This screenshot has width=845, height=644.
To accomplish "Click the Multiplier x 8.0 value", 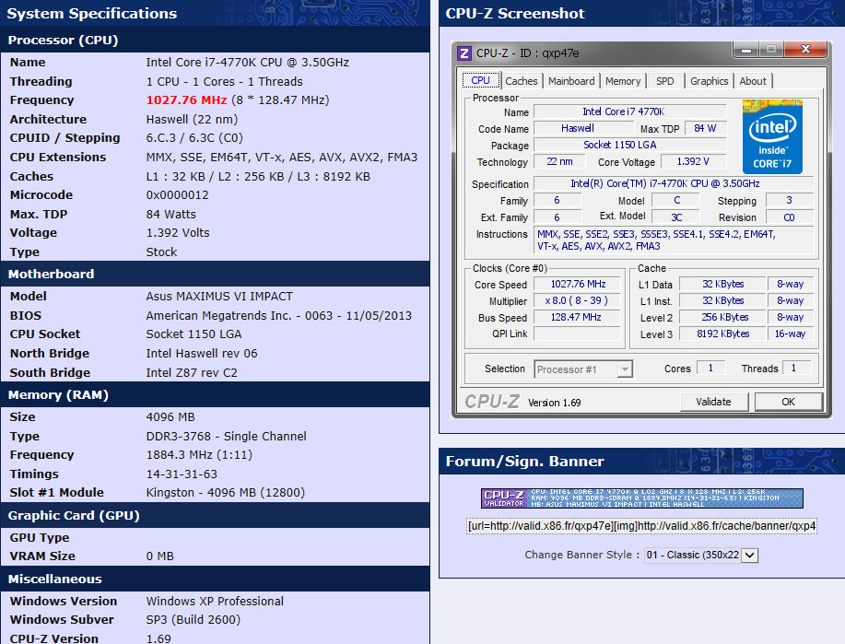I will coord(578,300).
